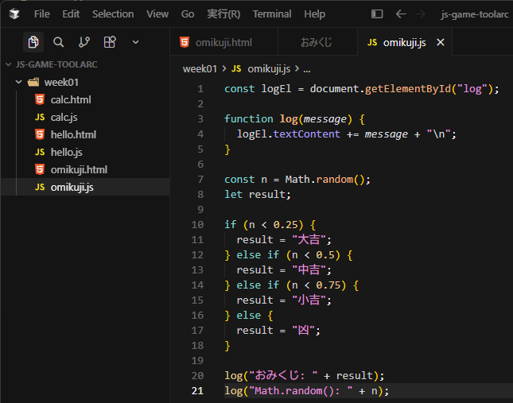The height and width of the screenshot is (403, 513).
Task: Open the Source Control view icon
Action: [x=84, y=42]
